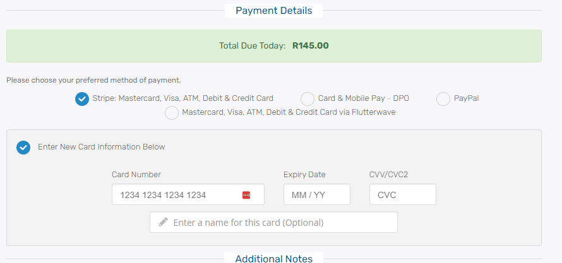The width and height of the screenshot is (562, 263).
Task: Select the Stripe payment radio button
Action: click(x=82, y=98)
